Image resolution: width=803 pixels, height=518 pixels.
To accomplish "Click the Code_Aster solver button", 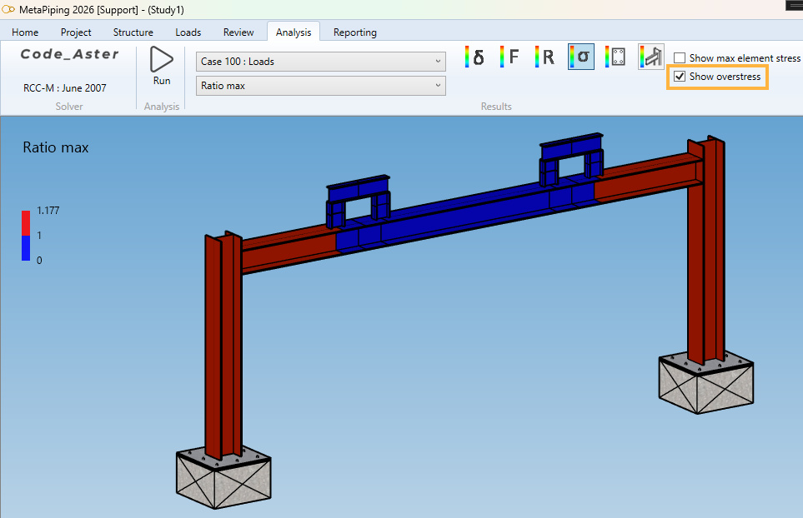I will pyautogui.click(x=69, y=54).
